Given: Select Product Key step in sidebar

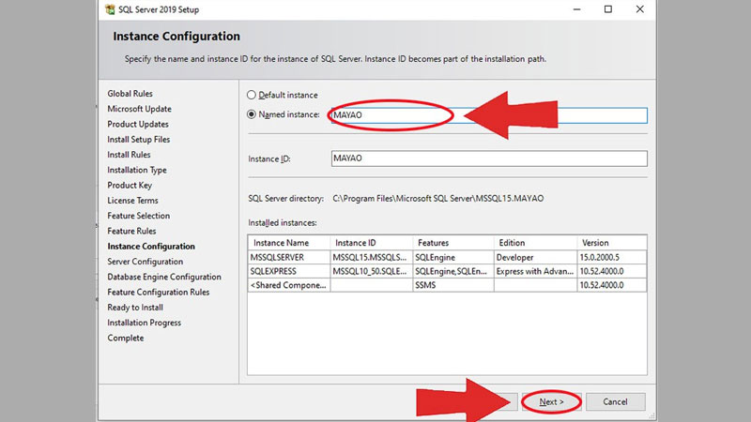Looking at the screenshot, I should 130,186.
